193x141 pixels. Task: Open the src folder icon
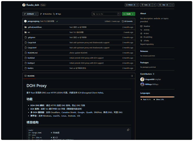pyautogui.click(x=25, y=32)
